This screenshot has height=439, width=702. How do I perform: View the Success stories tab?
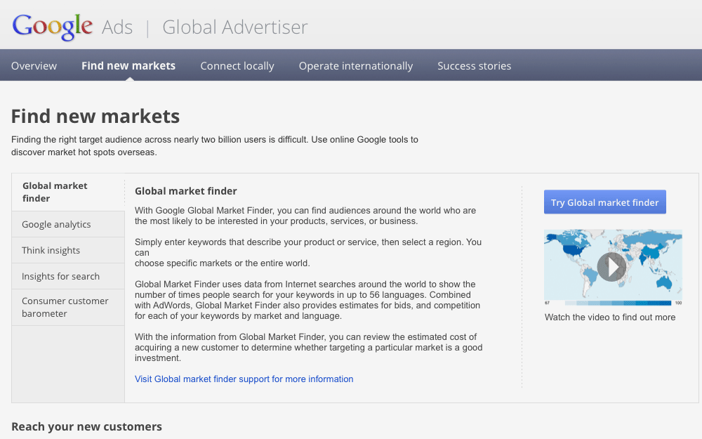click(x=474, y=65)
